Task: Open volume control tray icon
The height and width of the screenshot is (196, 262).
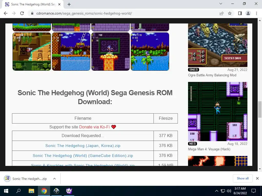Action: click(x=229, y=191)
